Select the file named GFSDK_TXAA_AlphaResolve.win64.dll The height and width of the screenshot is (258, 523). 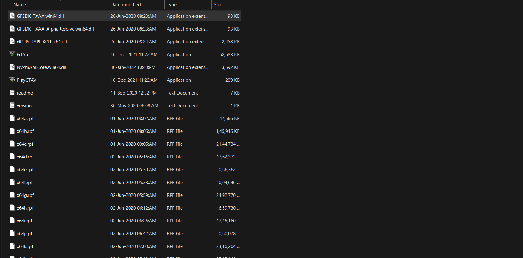(55, 29)
